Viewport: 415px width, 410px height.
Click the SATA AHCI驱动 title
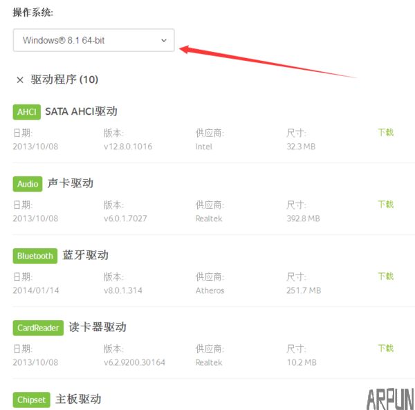[x=81, y=111]
